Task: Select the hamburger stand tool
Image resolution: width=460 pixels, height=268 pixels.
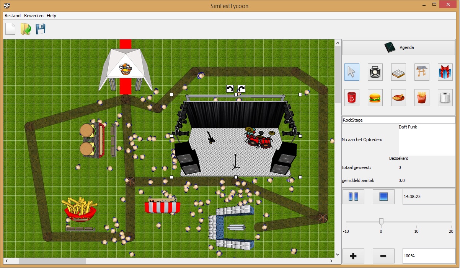Action: coord(375,98)
